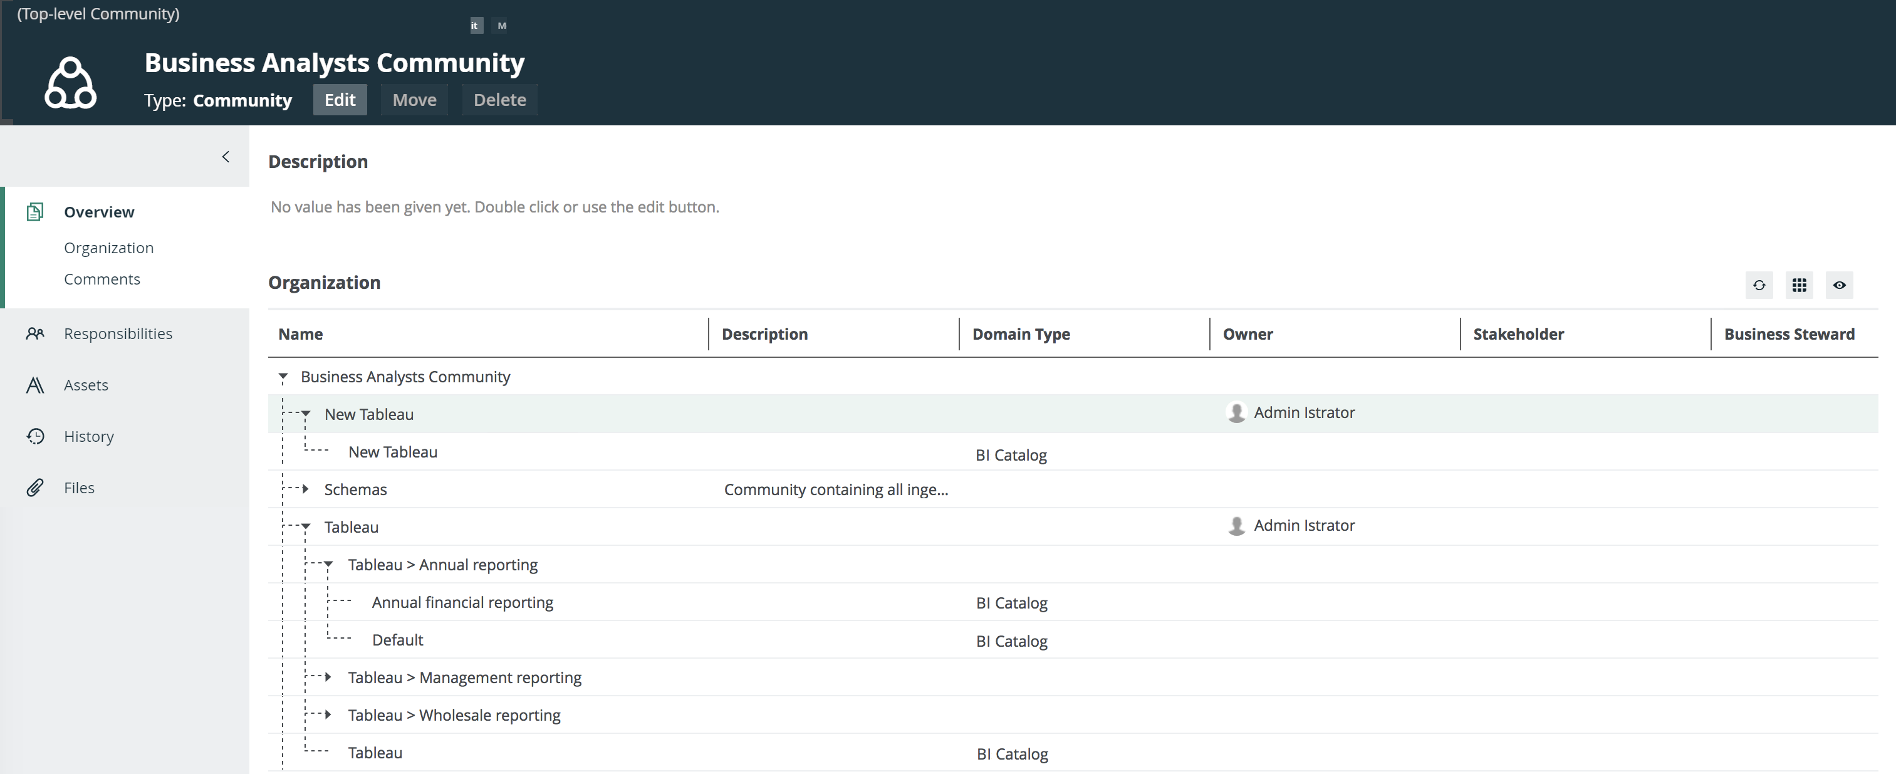Click the Responsibilities people icon

pyautogui.click(x=34, y=333)
